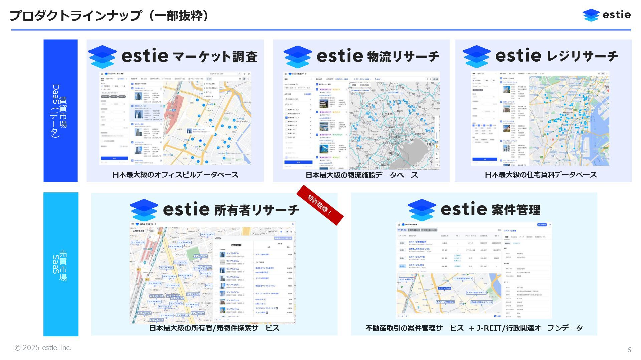The height and width of the screenshot is (360, 641).
Task: Go to page 2 in 案件管理 pagination
Action: tap(402, 316)
